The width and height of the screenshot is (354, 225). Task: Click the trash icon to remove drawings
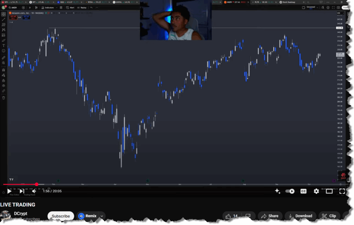point(4,98)
